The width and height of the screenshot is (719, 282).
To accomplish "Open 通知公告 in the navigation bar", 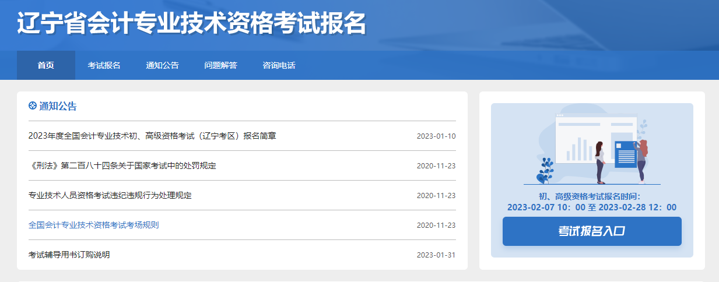I will pos(162,65).
